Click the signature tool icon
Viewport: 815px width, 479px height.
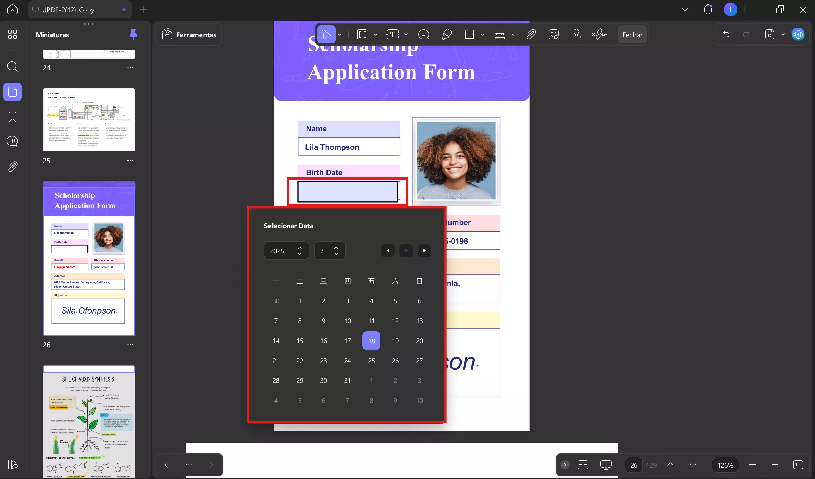(x=599, y=34)
